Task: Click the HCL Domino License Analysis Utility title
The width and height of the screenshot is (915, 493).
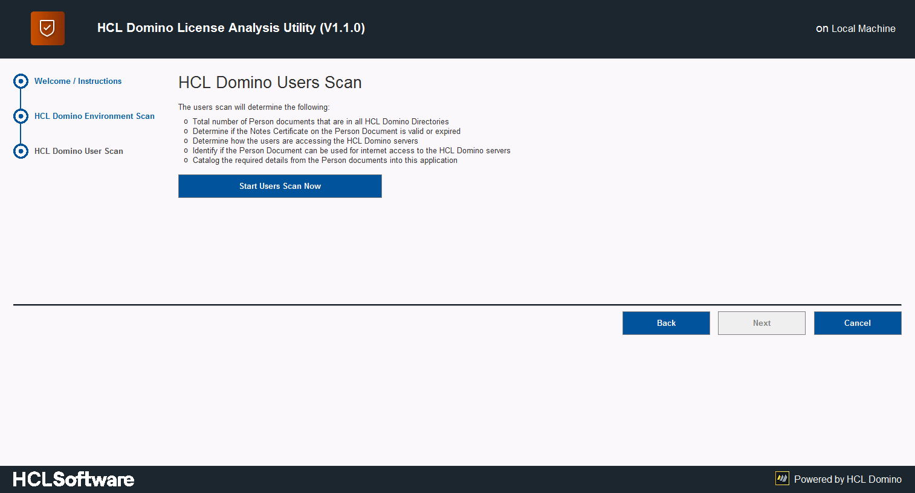Action: [231, 28]
